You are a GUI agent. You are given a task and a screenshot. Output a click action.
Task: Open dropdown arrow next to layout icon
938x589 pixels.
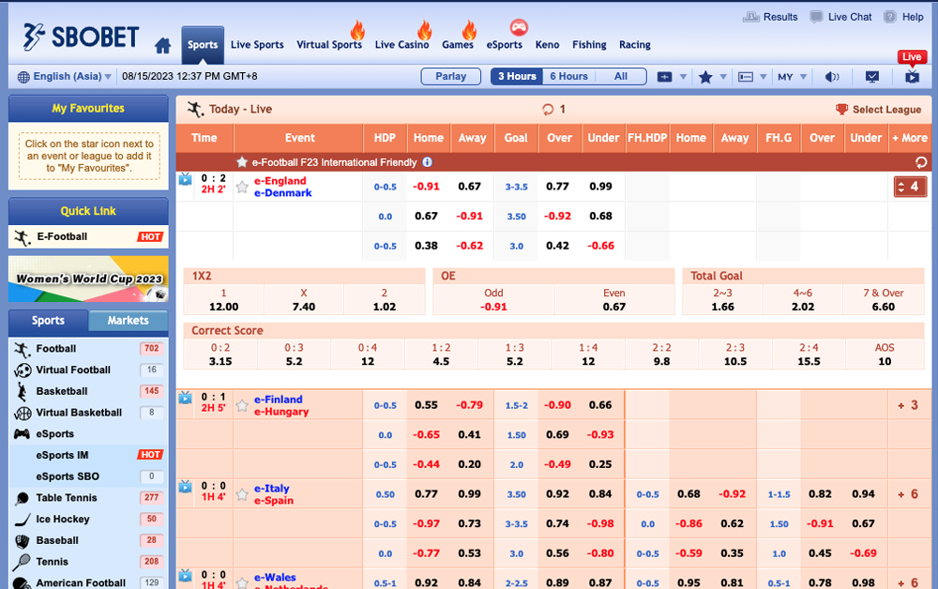point(764,77)
